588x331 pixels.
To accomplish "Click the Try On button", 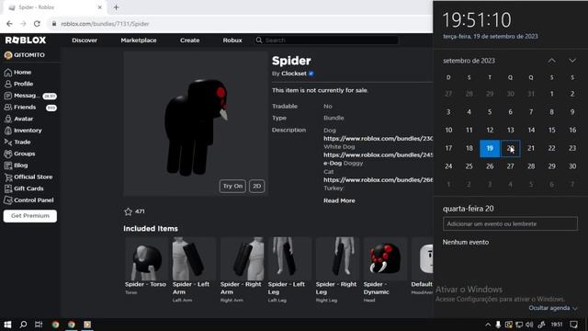I will pyautogui.click(x=232, y=186).
